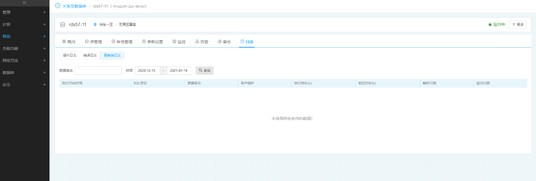The height and width of the screenshot is (181, 536).
Task: Click the location pin icon for 华东一区
Action: point(95,25)
